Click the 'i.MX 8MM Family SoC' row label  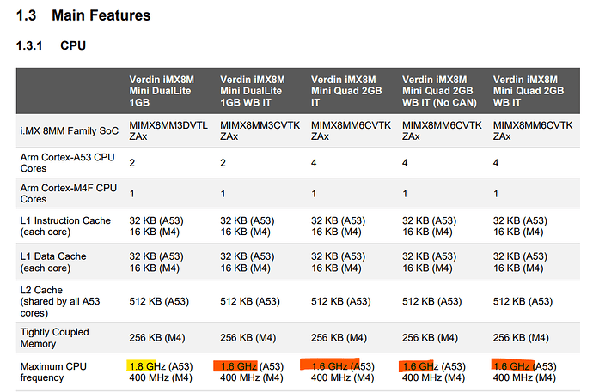pyautogui.click(x=70, y=131)
